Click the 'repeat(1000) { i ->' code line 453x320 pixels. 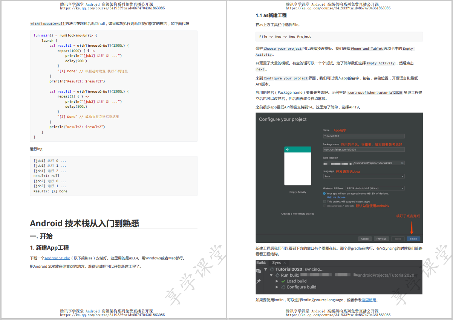(76, 50)
